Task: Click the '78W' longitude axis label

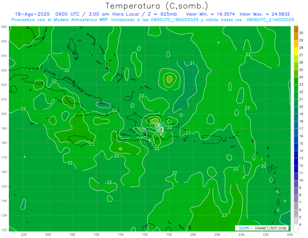Action: pyautogui.click(x=72, y=234)
